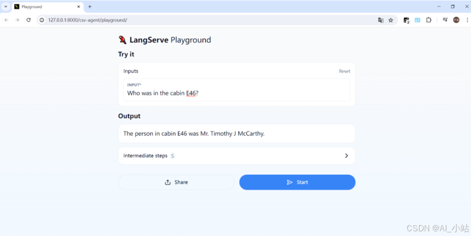Open the site info icon in address bar

(x=42, y=20)
